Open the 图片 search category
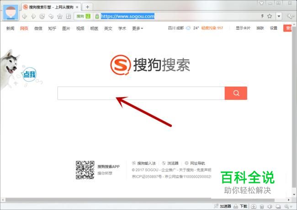Viewport: 297px width, 210px height. click(66, 28)
